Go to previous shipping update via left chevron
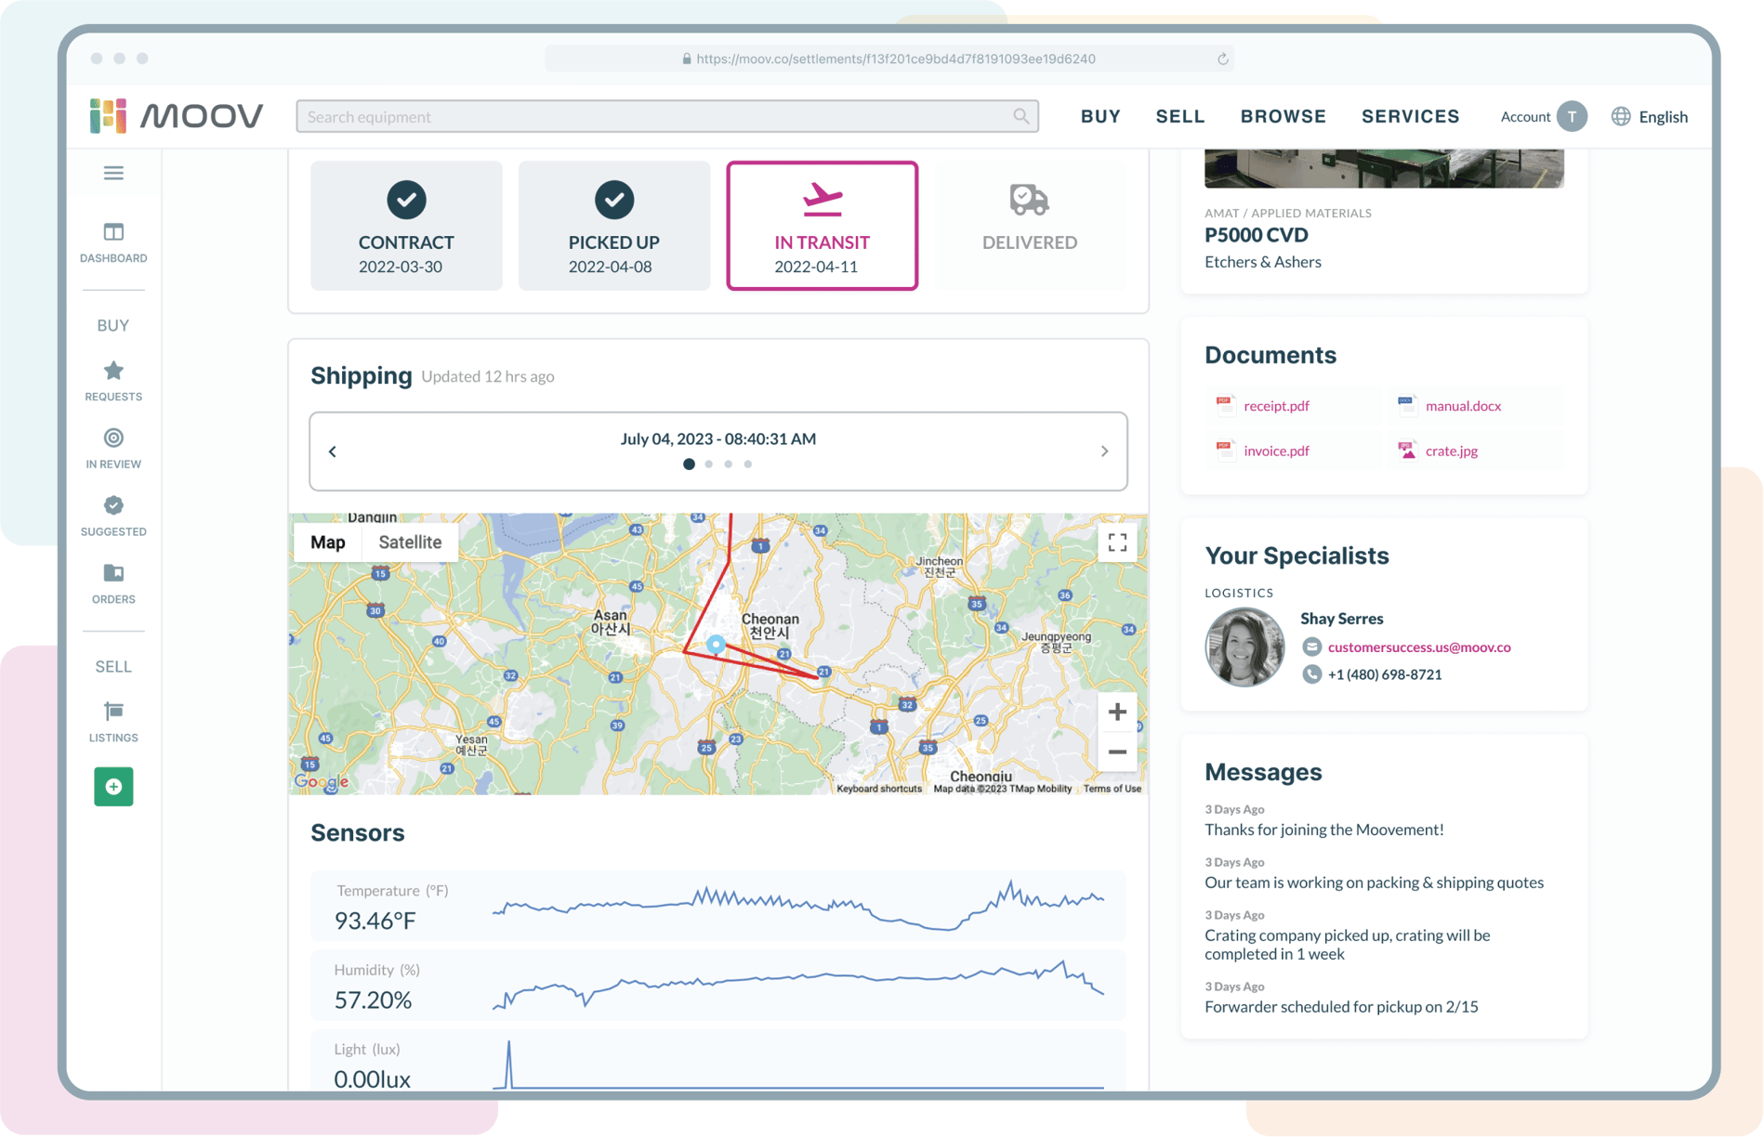This screenshot has width=1764, height=1137. (x=332, y=451)
